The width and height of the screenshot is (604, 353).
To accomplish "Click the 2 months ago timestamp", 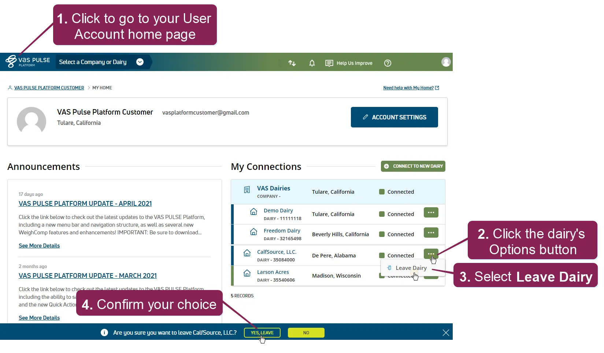I will [33, 267].
